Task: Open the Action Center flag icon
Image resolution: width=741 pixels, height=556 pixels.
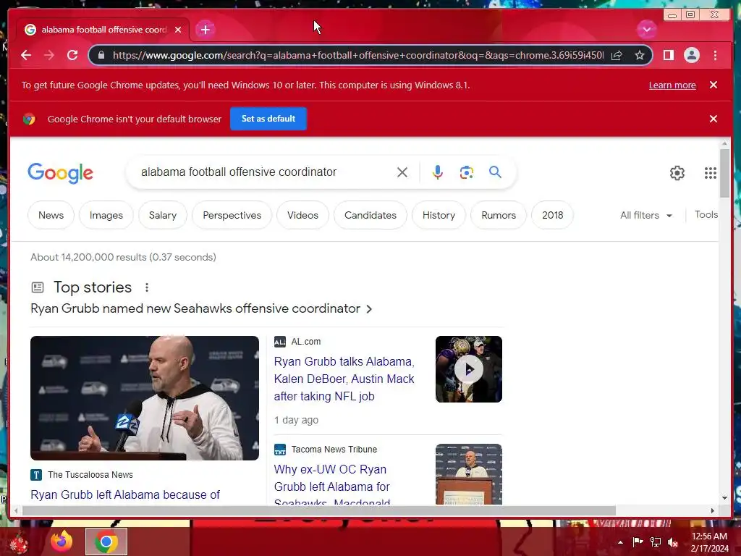Action: click(x=638, y=542)
